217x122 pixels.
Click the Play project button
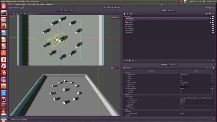105,8
